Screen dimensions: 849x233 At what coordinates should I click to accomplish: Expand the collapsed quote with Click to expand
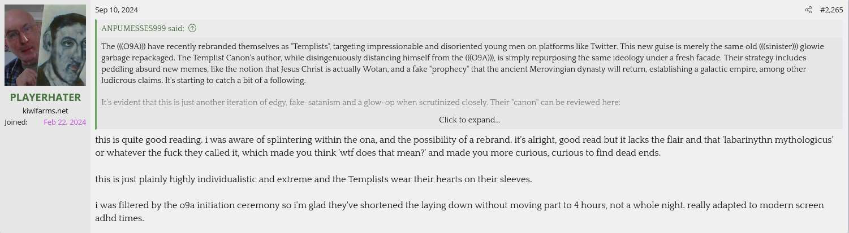coord(469,120)
